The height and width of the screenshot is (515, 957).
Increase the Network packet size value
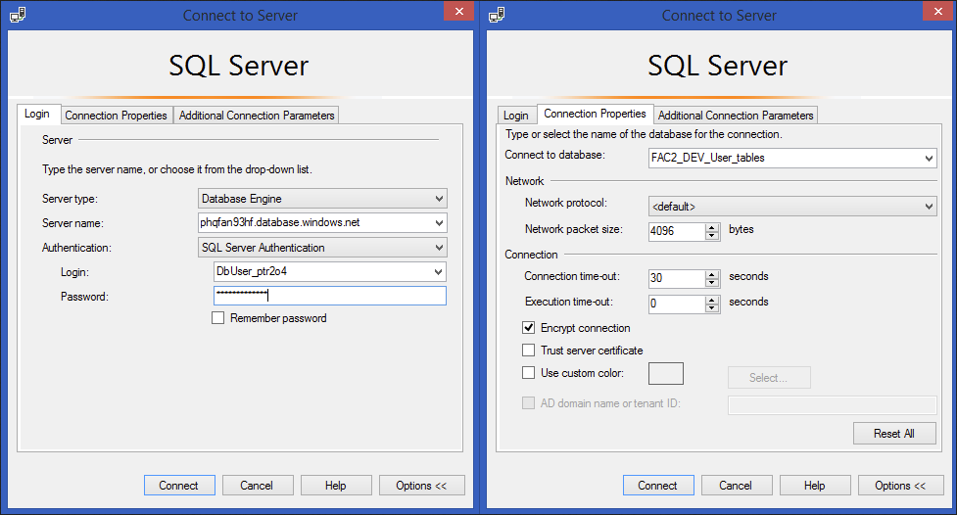712,227
